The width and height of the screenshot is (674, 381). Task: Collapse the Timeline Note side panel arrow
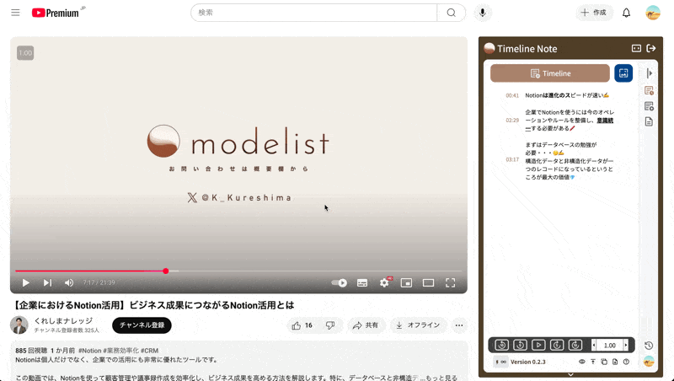pyautogui.click(x=649, y=73)
